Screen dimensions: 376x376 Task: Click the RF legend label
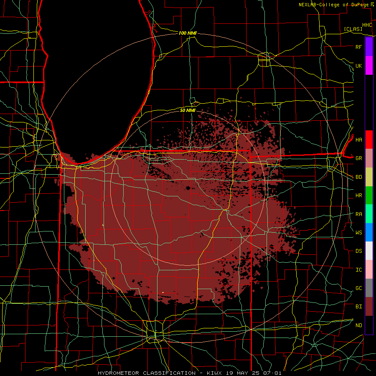(x=358, y=47)
